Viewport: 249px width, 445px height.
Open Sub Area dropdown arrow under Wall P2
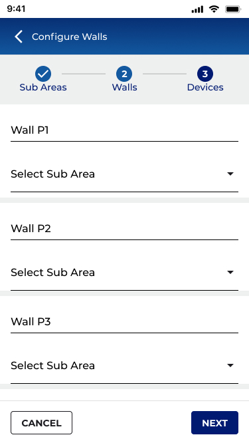click(x=230, y=272)
